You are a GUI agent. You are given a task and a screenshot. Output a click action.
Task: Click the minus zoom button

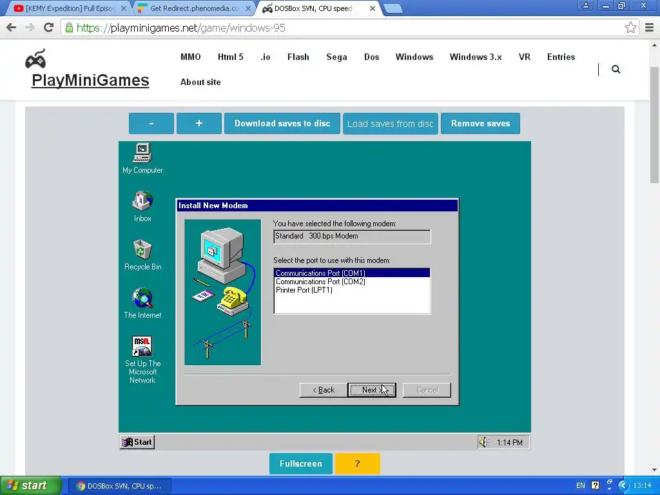coord(151,123)
